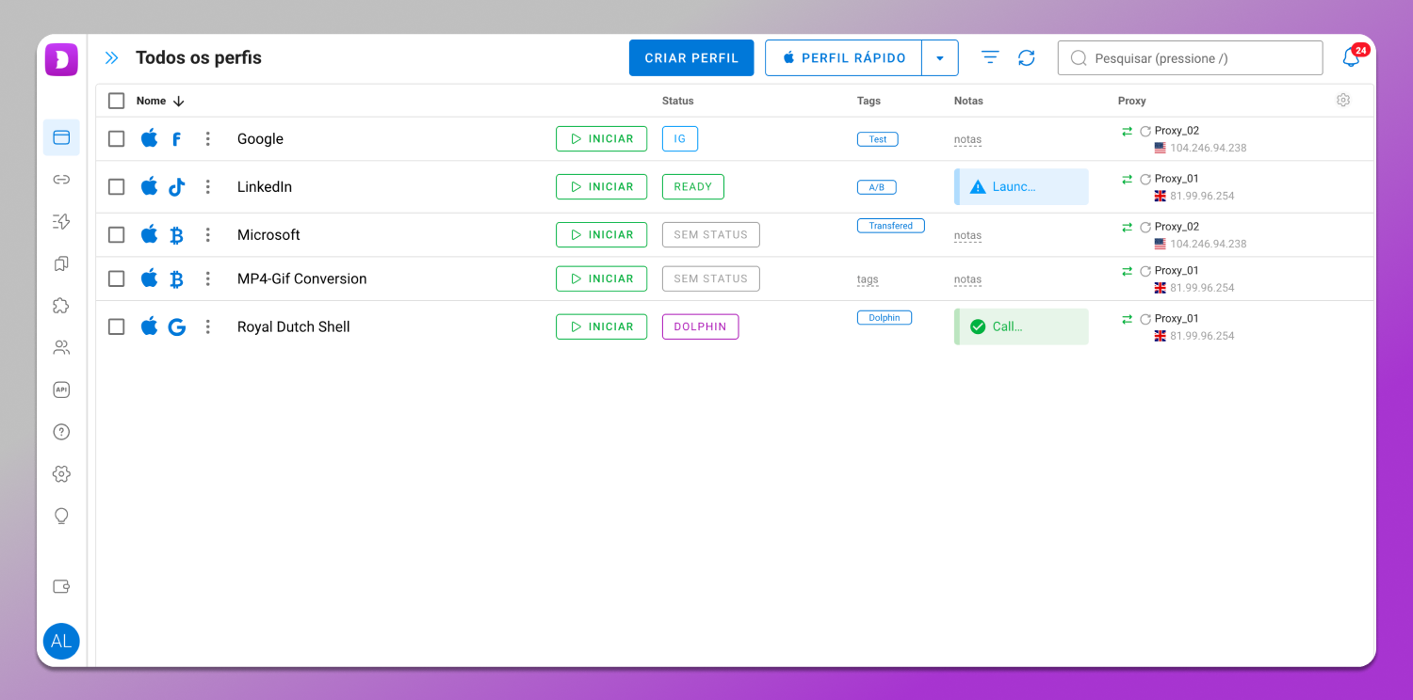The height and width of the screenshot is (700, 1413).
Task: Click the Pesquisar search field
Action: click(1191, 58)
